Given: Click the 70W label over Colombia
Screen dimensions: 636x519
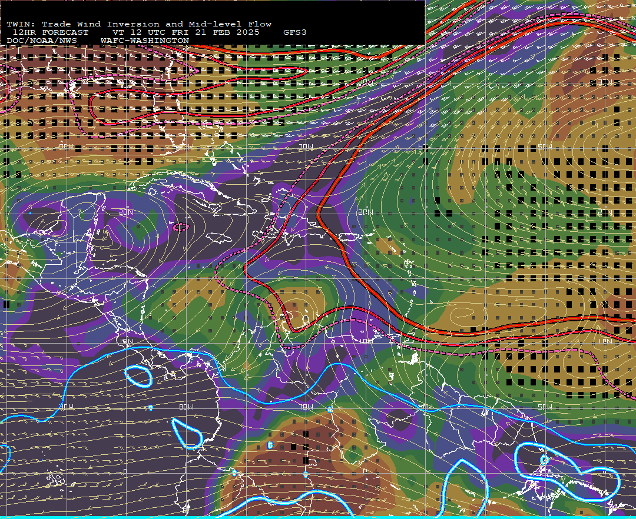Looking at the screenshot, I should (x=306, y=407).
